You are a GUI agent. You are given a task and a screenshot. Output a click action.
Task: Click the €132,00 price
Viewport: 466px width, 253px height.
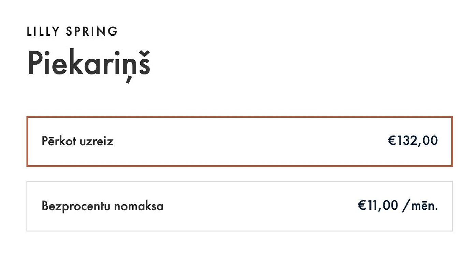click(413, 141)
